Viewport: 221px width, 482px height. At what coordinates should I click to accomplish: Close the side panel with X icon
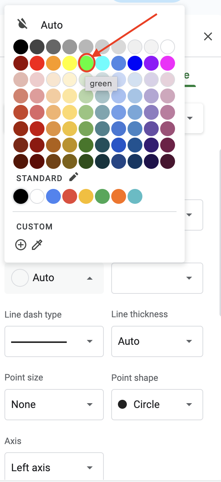pyautogui.click(x=208, y=36)
